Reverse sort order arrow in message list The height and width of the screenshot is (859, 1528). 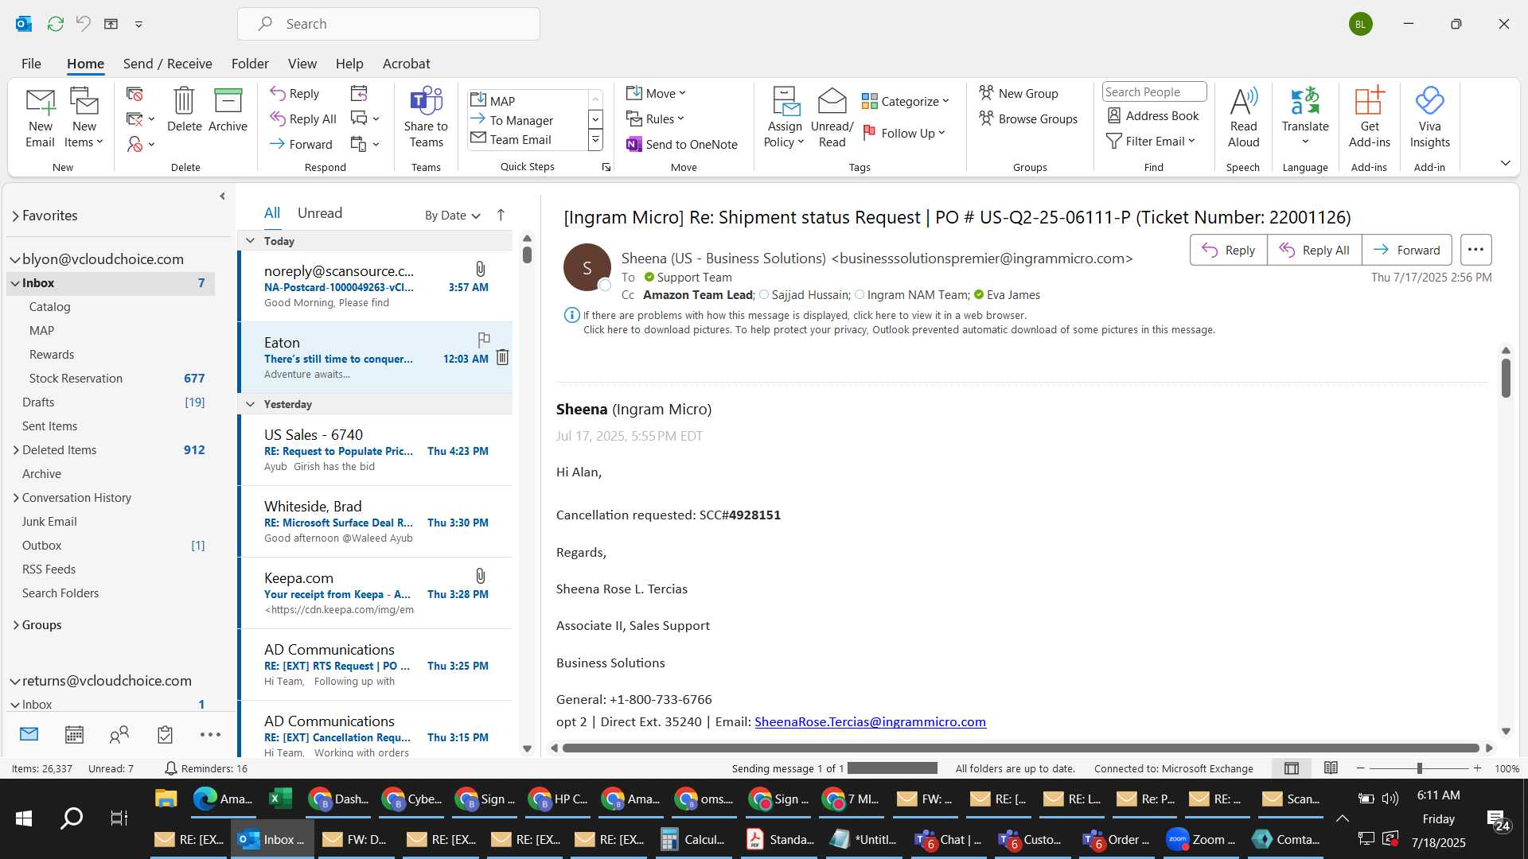click(501, 215)
